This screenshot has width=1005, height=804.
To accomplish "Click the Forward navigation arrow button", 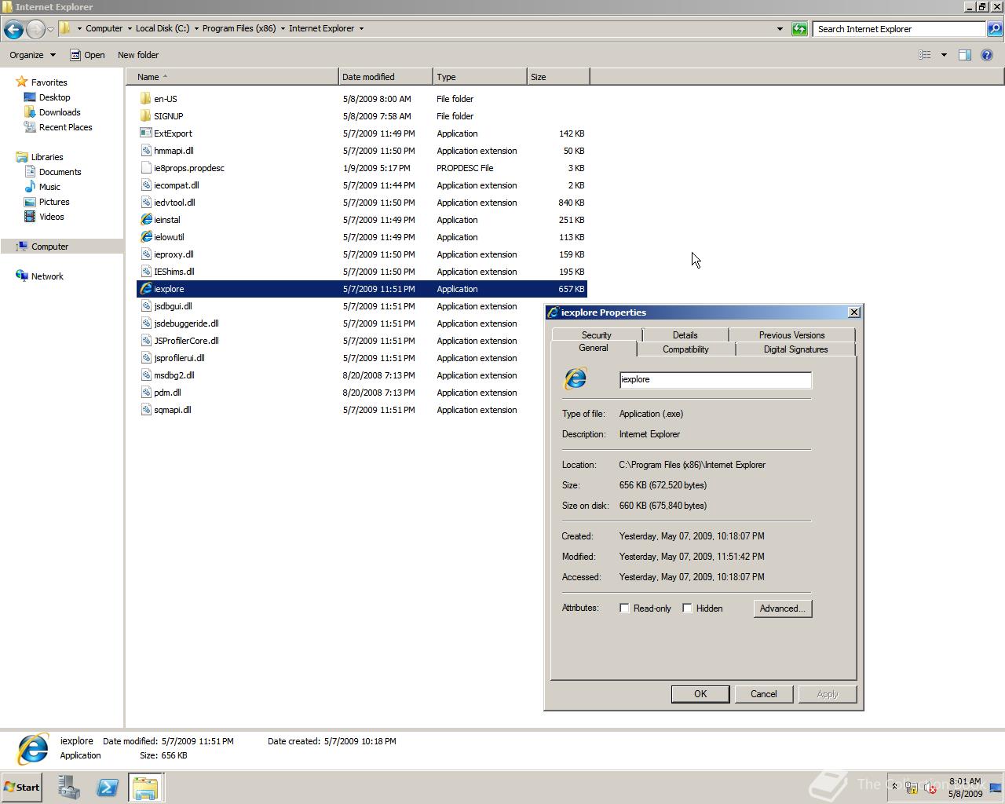I will (x=35, y=29).
